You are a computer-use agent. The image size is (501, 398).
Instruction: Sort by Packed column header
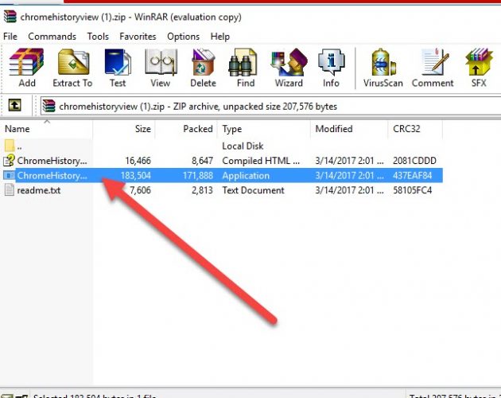186,129
